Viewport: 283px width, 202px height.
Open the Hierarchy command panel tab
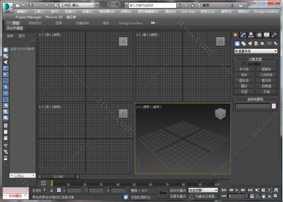tap(251, 35)
